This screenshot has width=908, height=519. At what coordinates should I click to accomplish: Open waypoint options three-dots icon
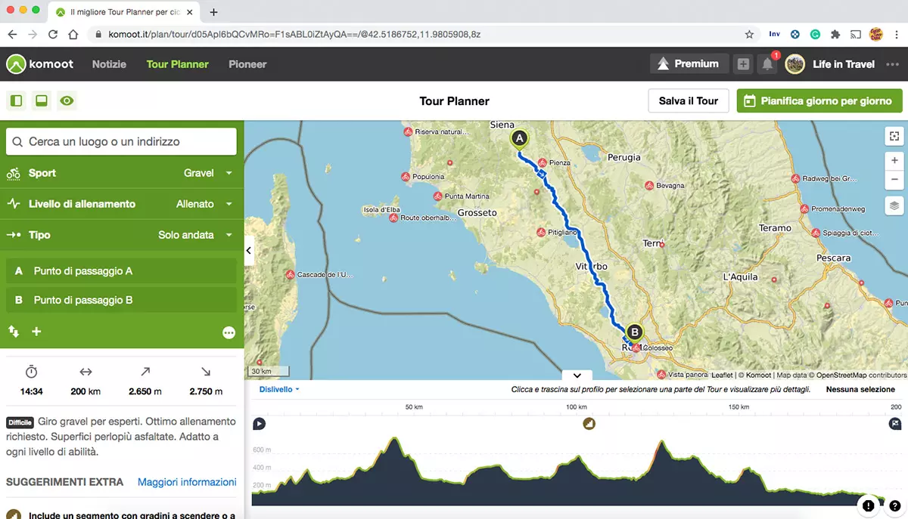coord(229,332)
